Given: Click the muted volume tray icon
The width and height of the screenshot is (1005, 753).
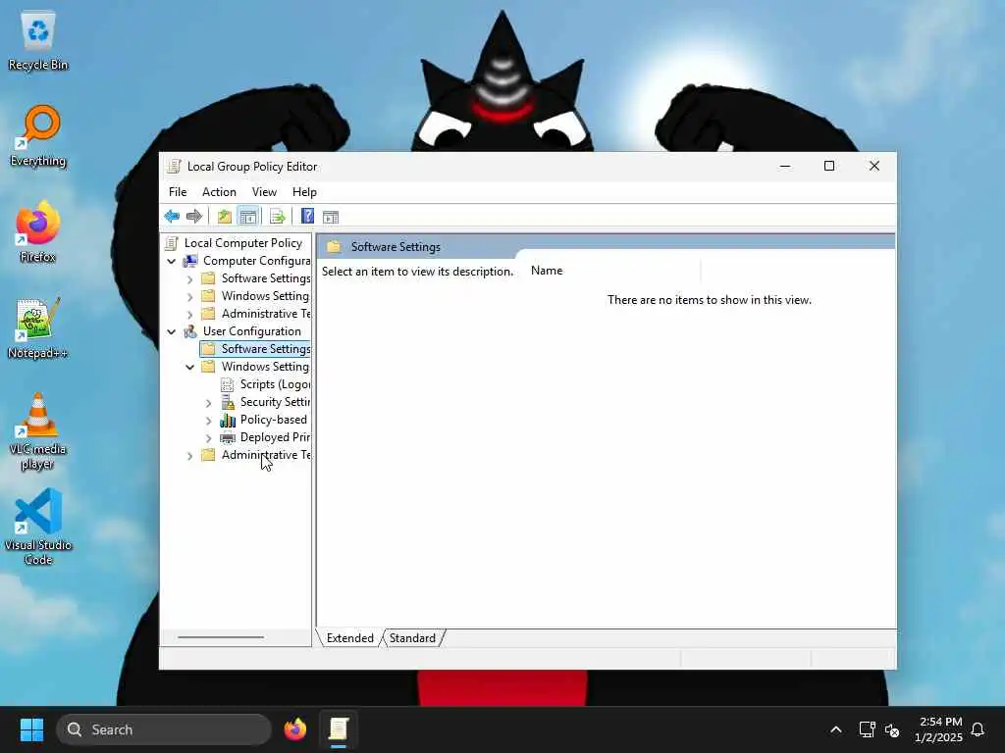Looking at the screenshot, I should click(892, 729).
